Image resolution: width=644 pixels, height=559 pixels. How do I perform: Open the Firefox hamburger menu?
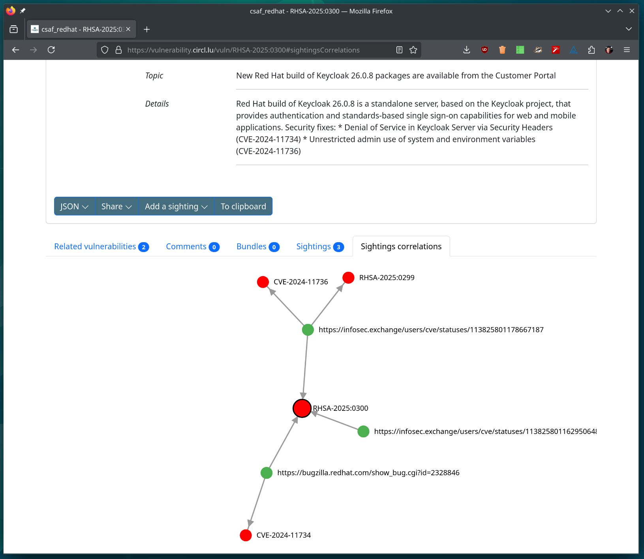(x=627, y=50)
